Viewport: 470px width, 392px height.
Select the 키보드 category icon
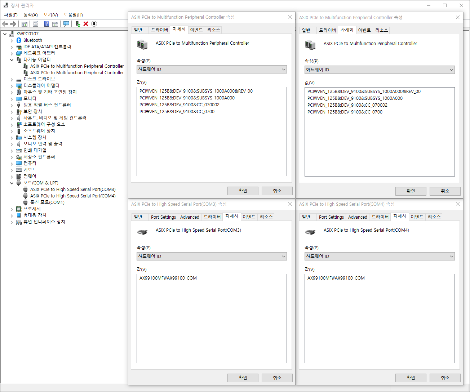19,170
